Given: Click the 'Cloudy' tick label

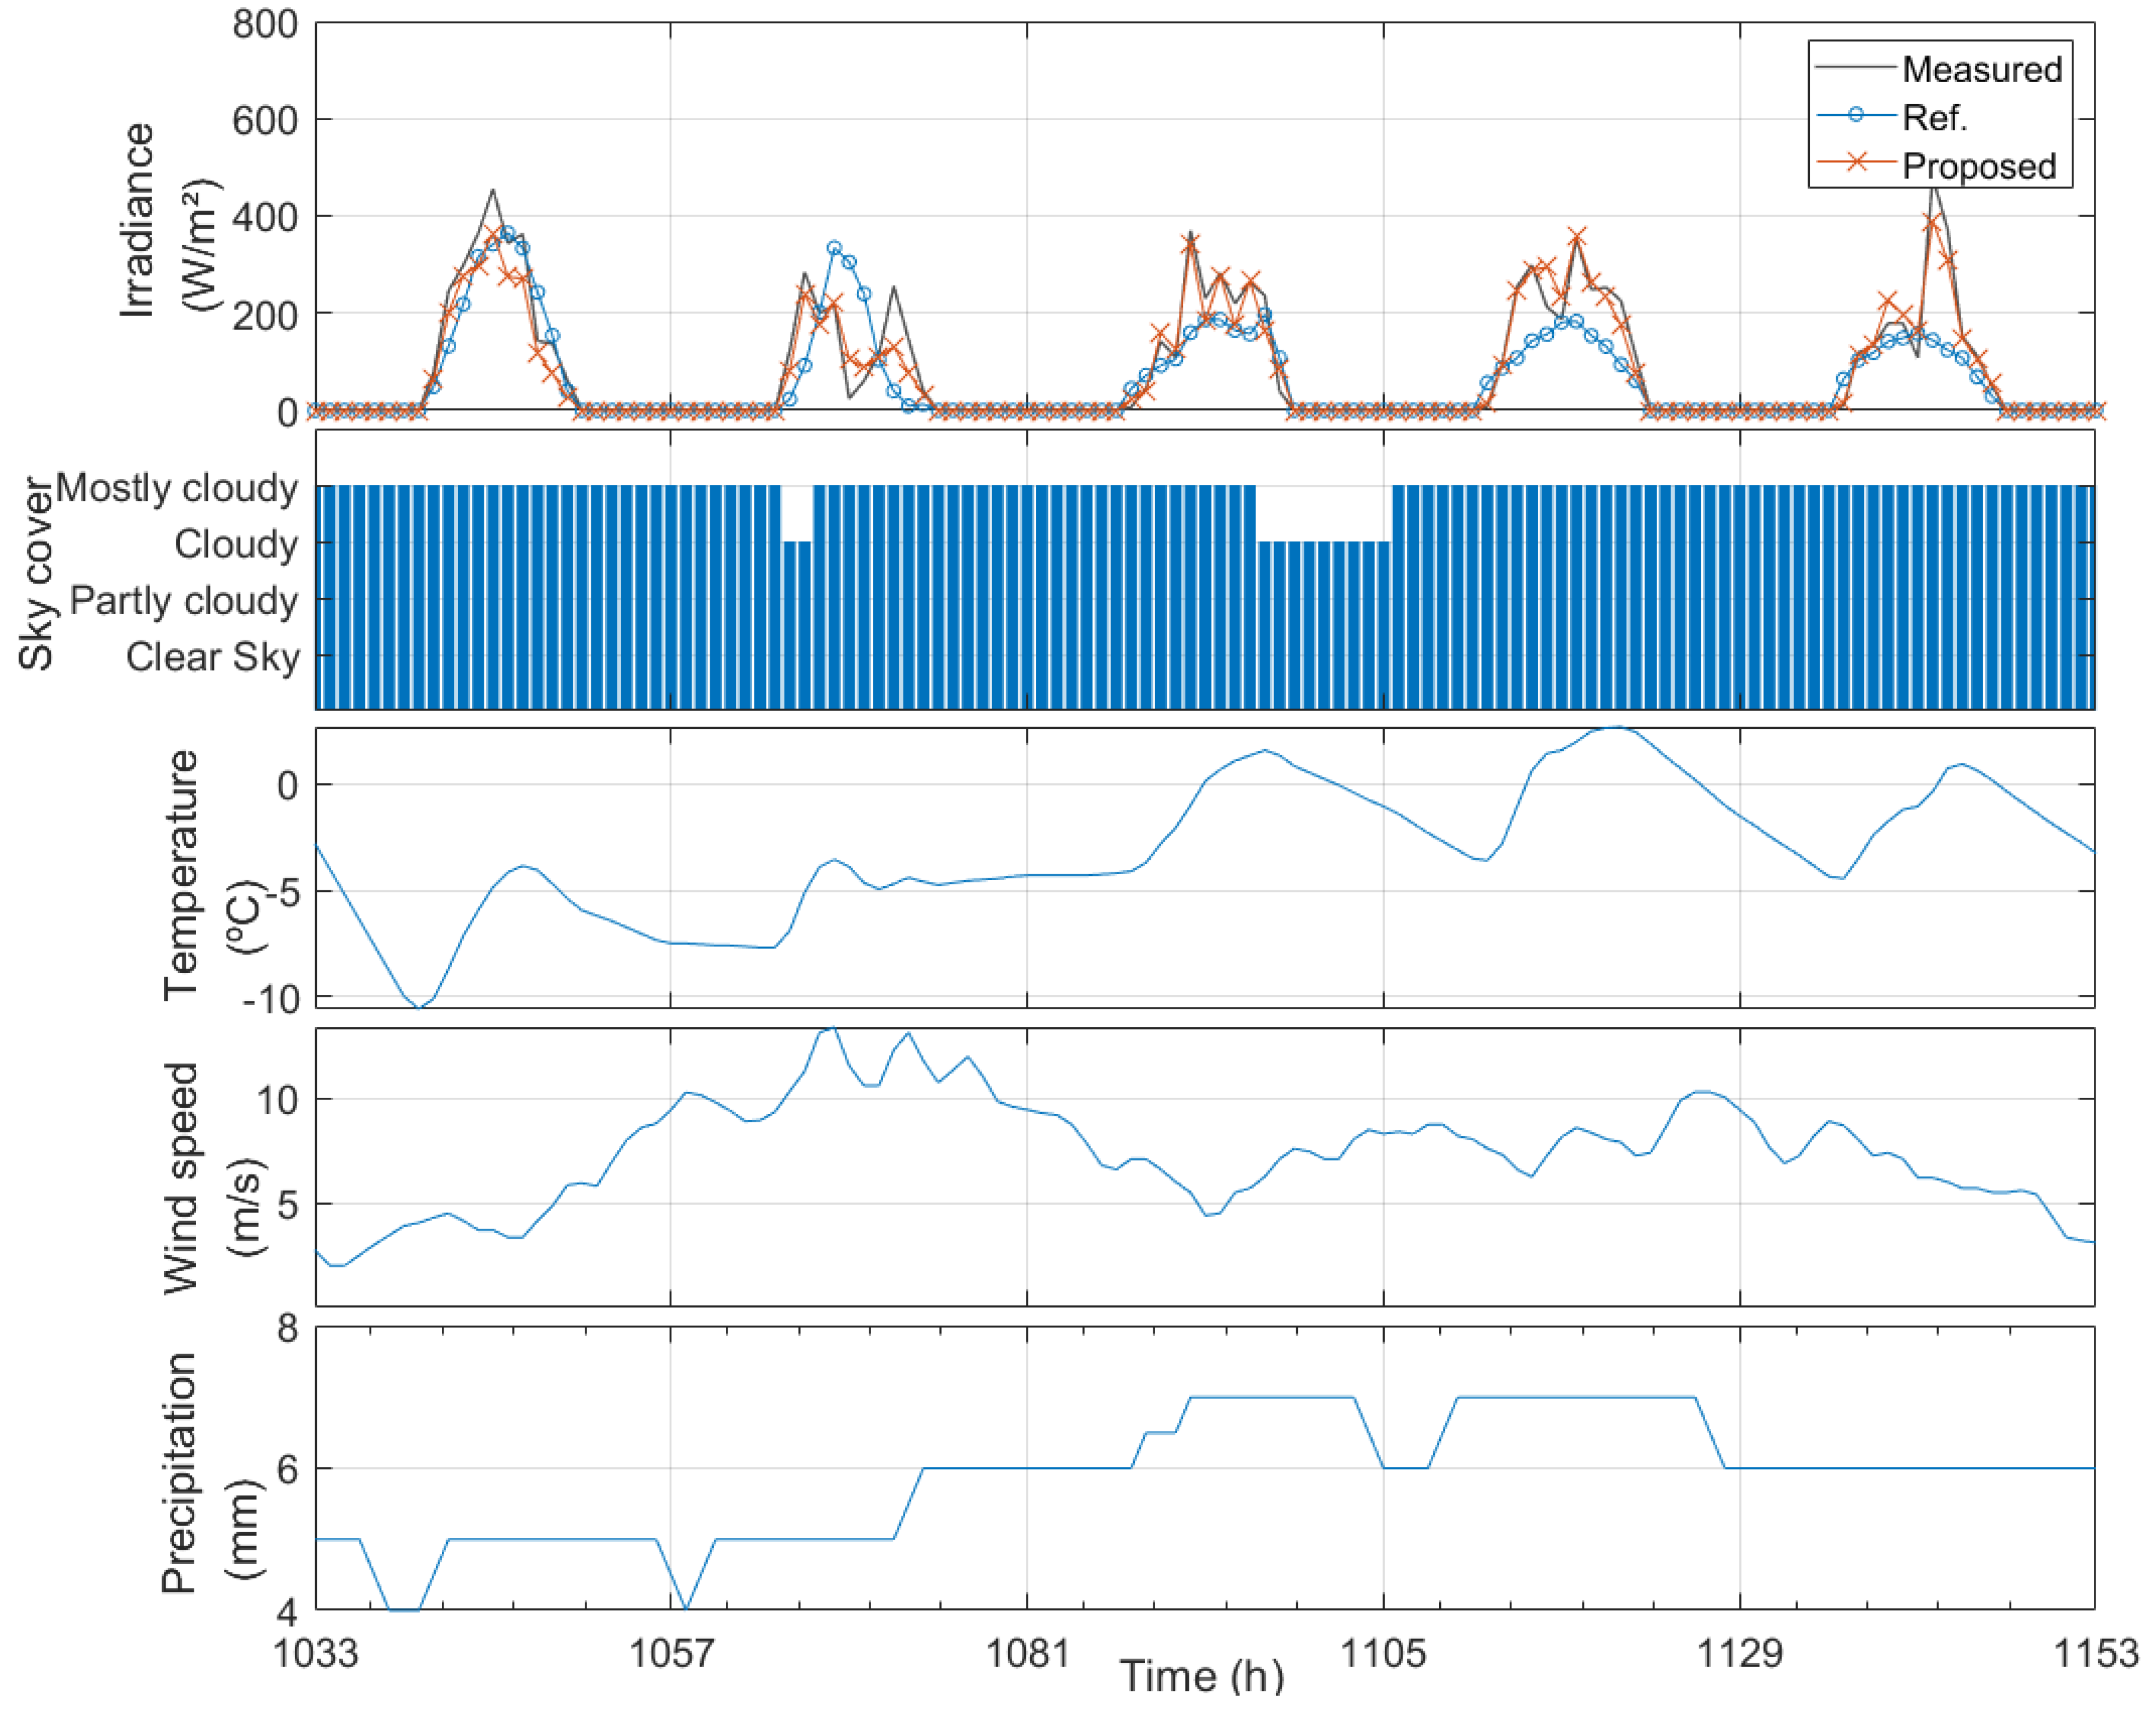Looking at the screenshot, I should 236,544.
